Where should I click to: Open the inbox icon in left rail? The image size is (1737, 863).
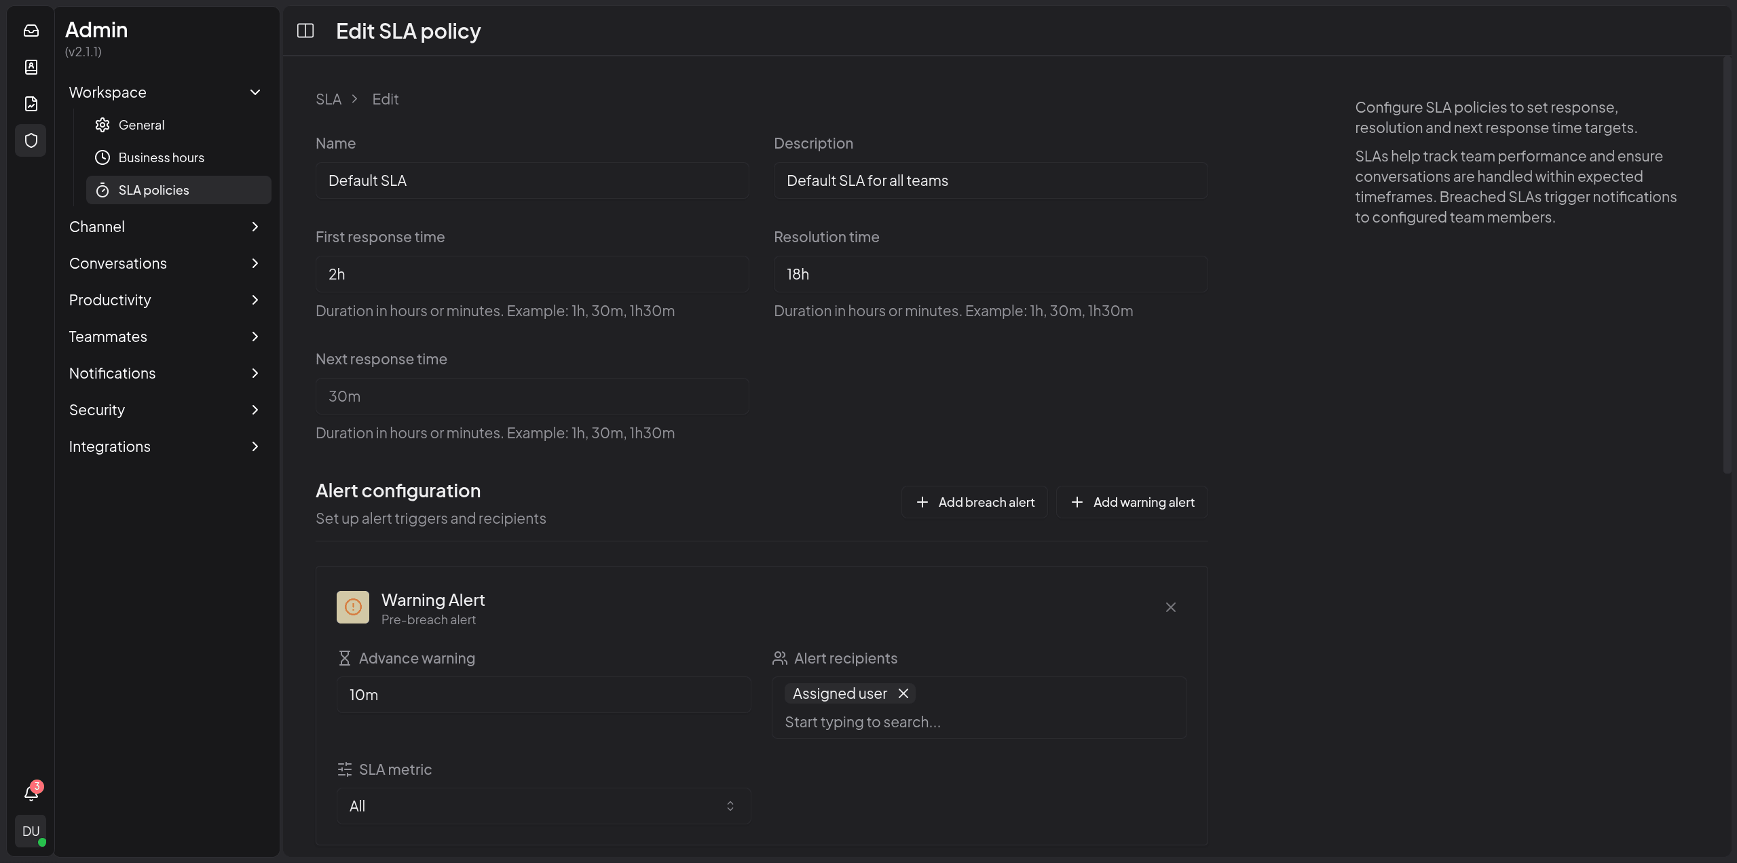pyautogui.click(x=31, y=31)
